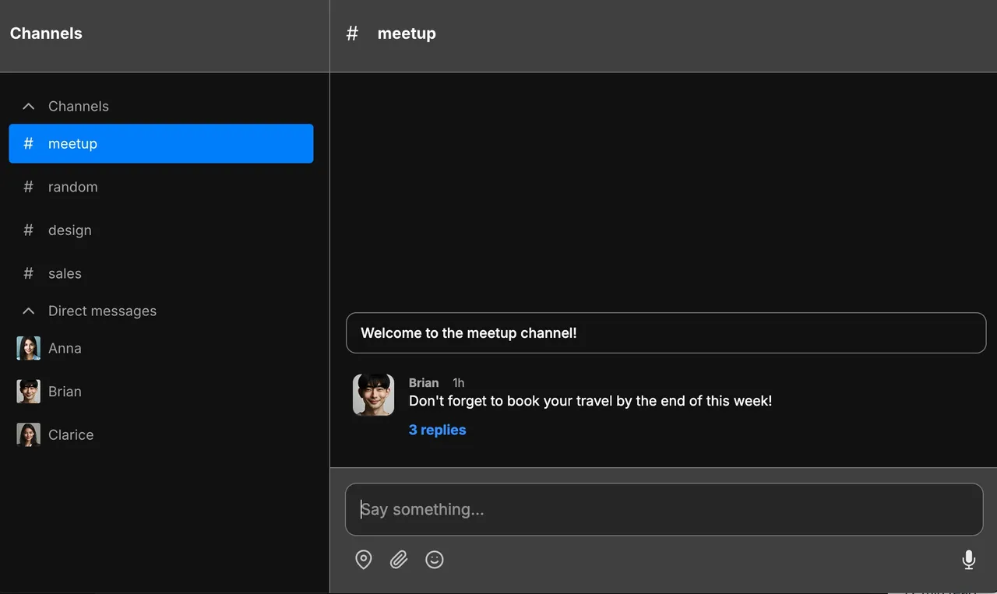
Task: Open the DM conversation with Brian
Action: [x=65, y=392]
